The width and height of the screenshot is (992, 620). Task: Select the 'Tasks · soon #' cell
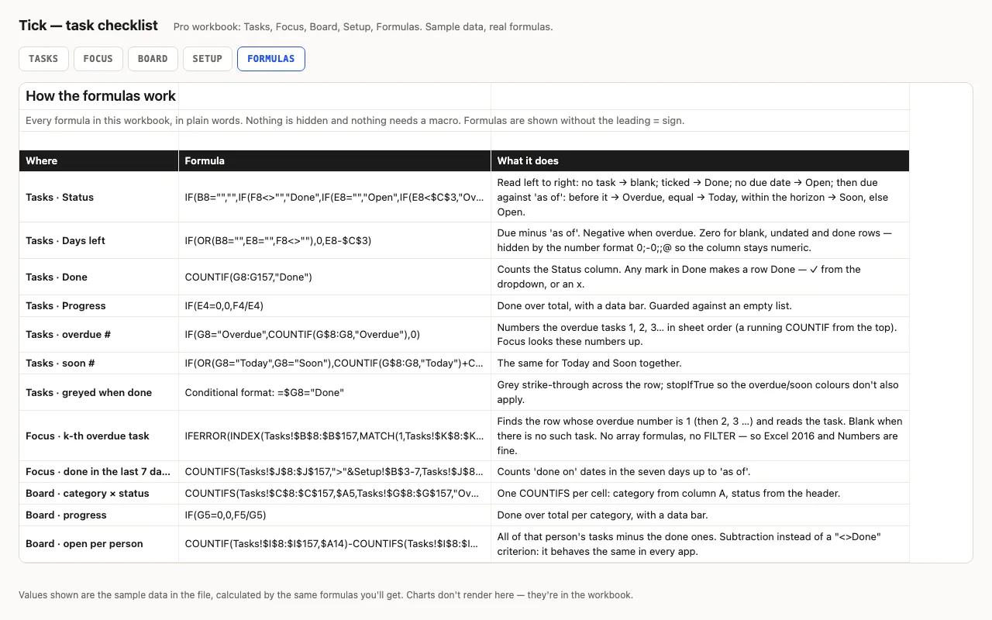[99, 363]
